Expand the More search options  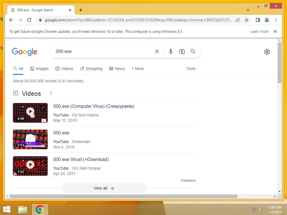138,69
